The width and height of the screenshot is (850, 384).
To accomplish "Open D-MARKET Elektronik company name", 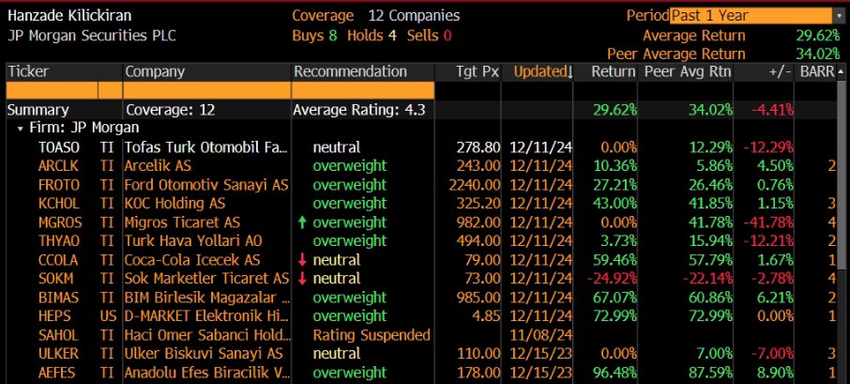I will point(207,315).
